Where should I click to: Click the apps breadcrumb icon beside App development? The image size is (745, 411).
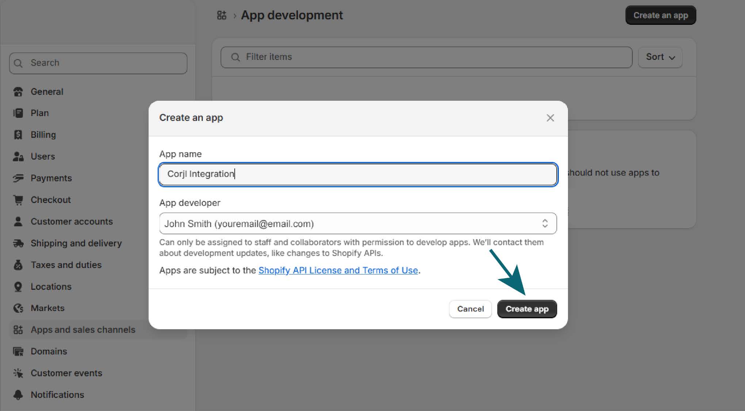222,15
